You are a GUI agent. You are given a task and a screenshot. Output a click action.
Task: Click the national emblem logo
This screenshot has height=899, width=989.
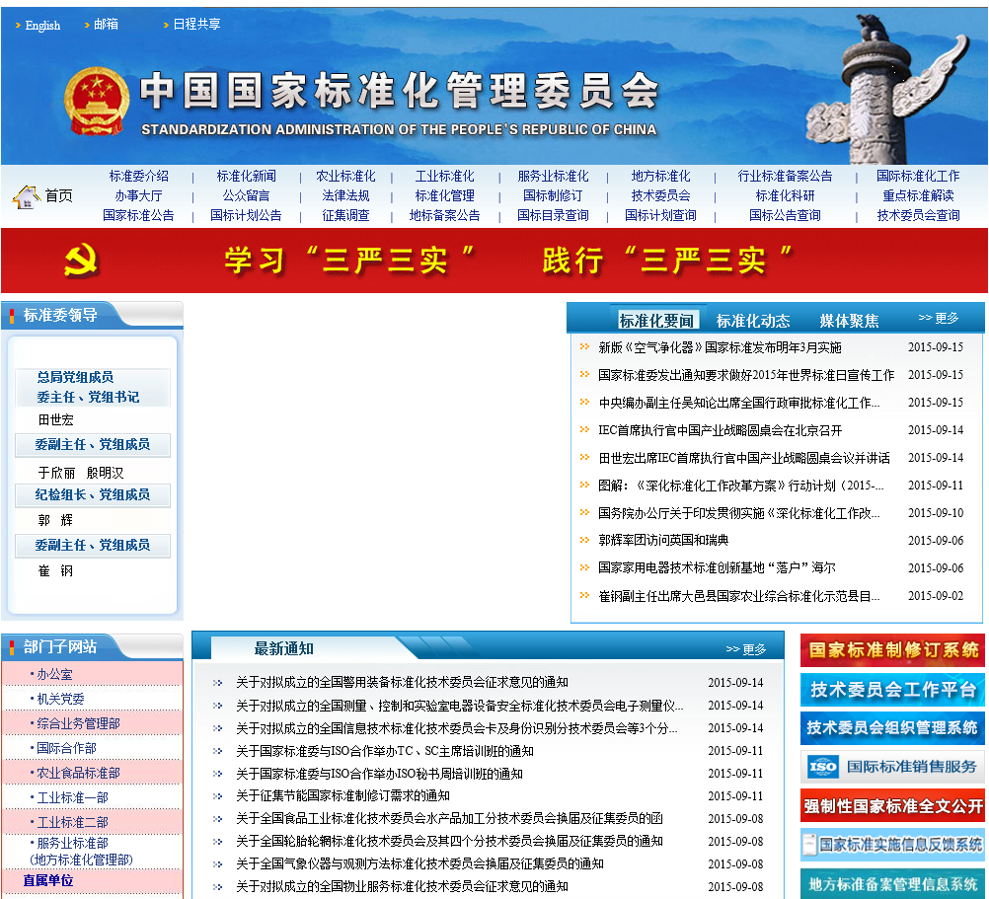(97, 101)
